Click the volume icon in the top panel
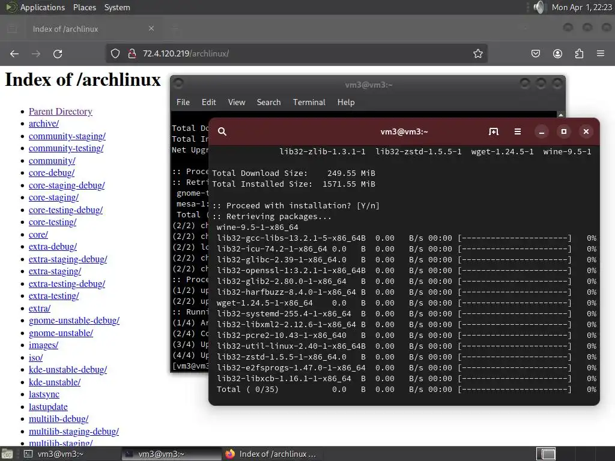 (540, 7)
